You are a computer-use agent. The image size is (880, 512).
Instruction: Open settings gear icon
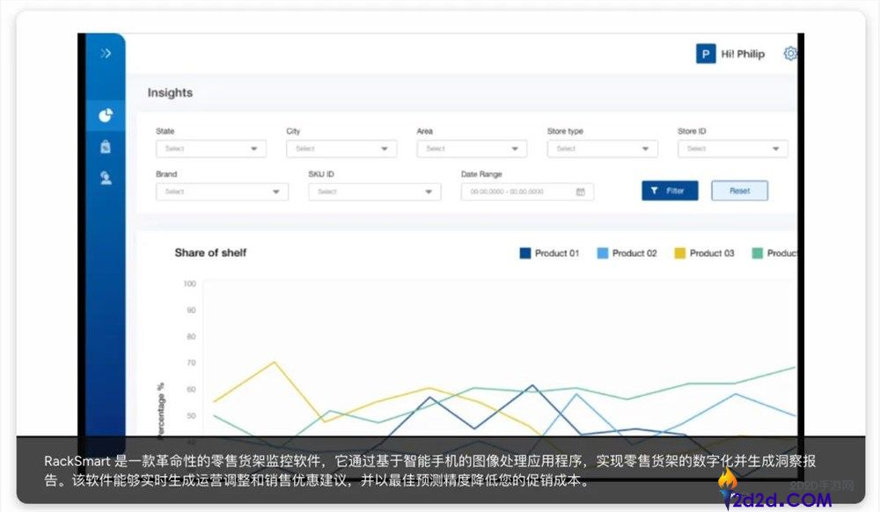coord(790,54)
